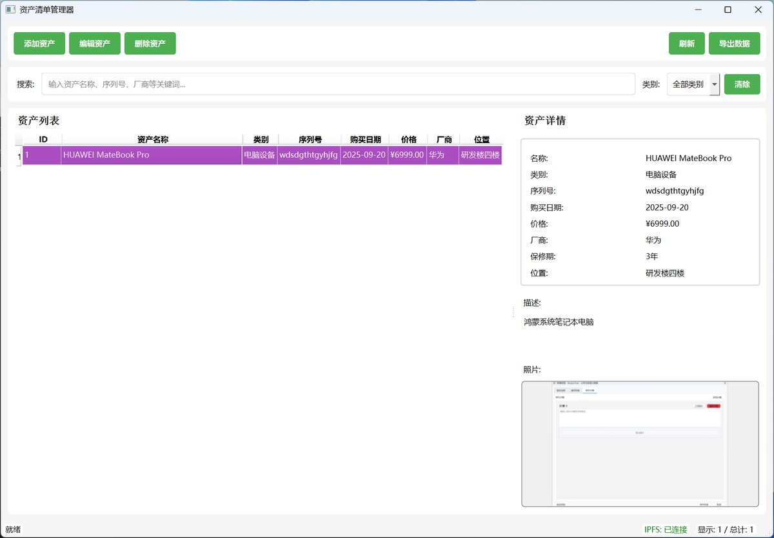Click the 研发楼四楼 location table cell
774x538 pixels.
[481, 155]
